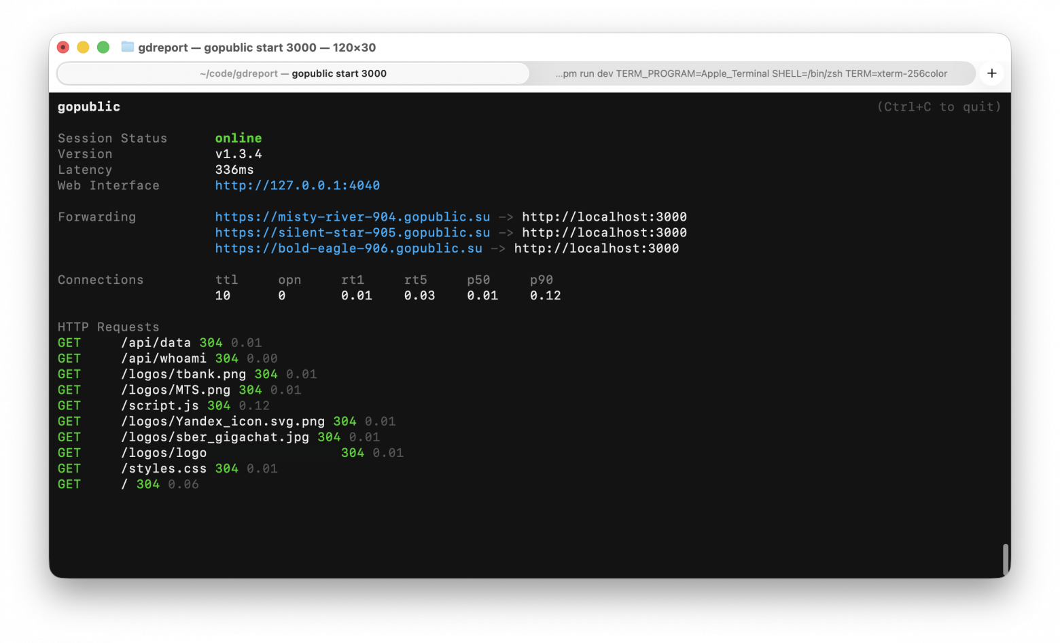The width and height of the screenshot is (1060, 643).
Task: Open a new terminal tab with plus button
Action: (991, 73)
